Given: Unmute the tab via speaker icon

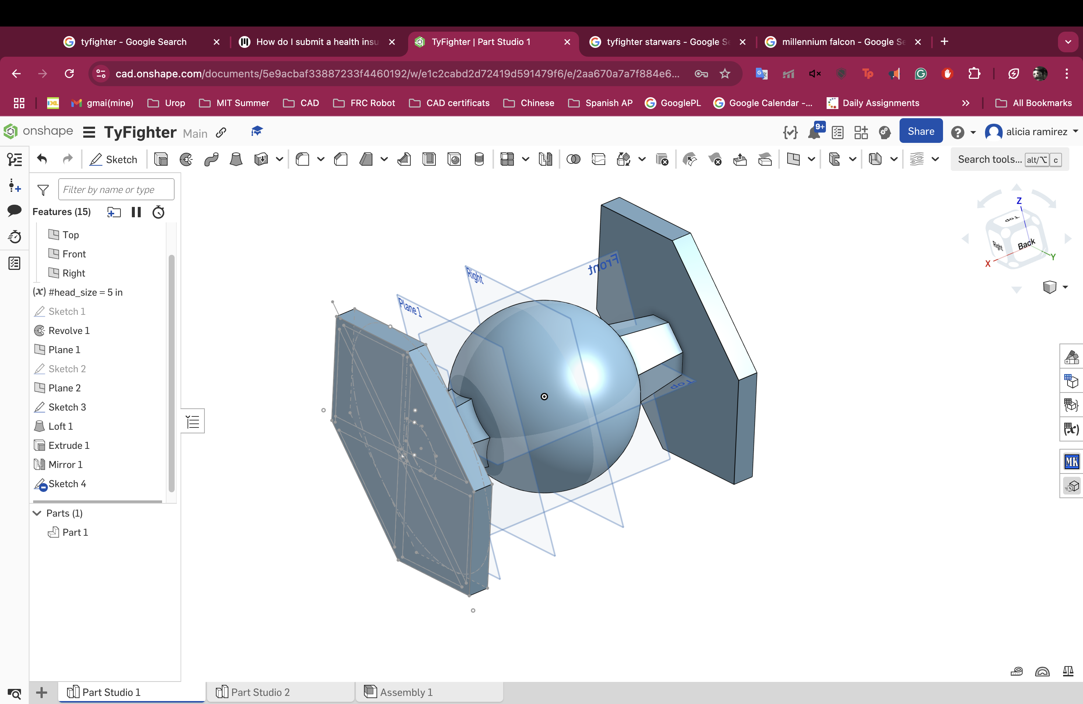Looking at the screenshot, I should 815,74.
